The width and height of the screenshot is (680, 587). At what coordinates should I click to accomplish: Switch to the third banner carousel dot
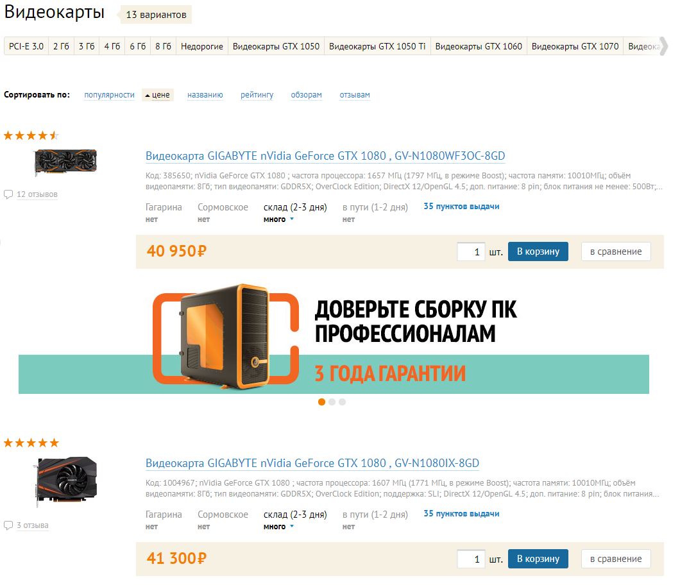point(342,402)
